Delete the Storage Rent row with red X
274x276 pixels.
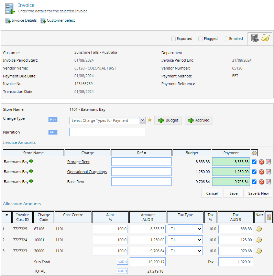coord(262,162)
